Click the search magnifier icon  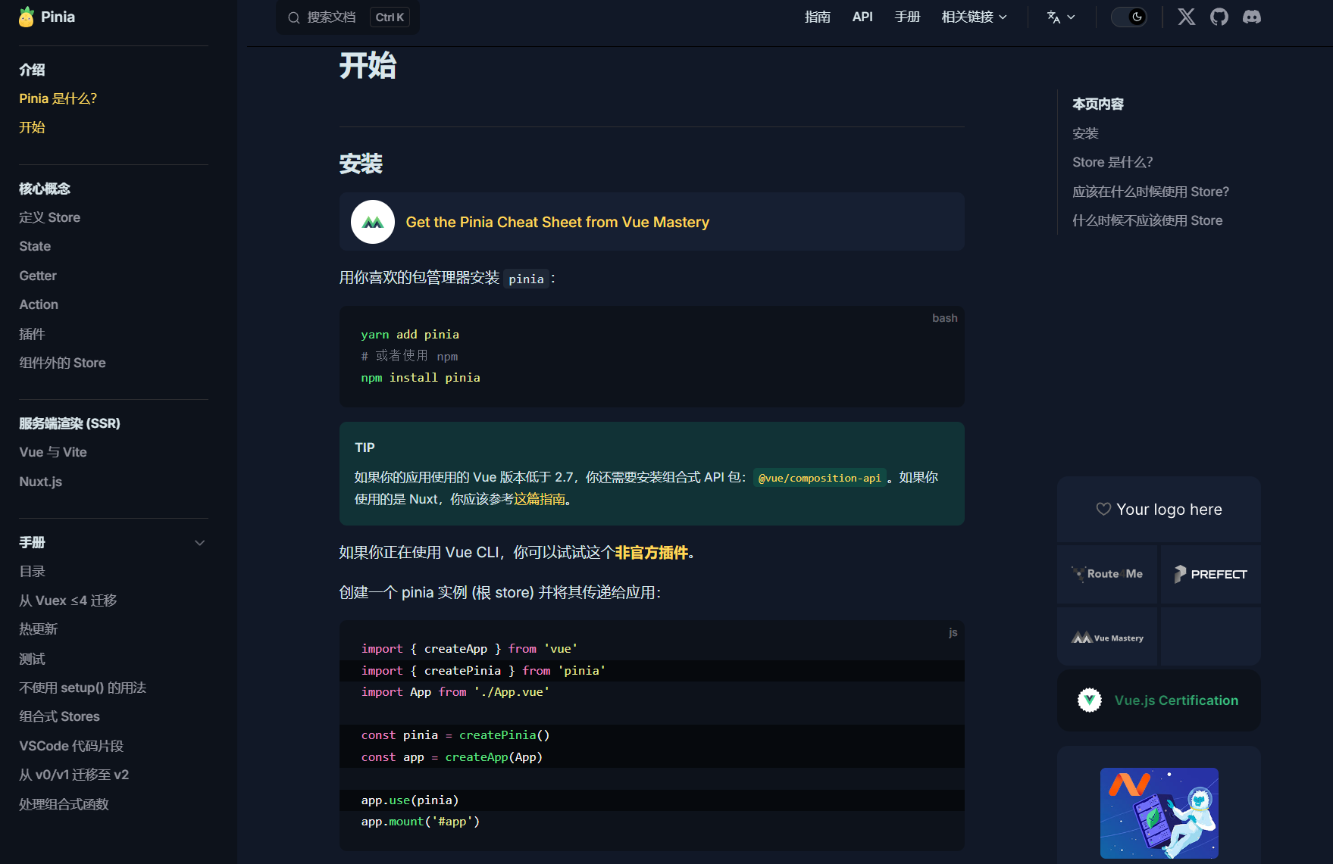click(x=294, y=17)
